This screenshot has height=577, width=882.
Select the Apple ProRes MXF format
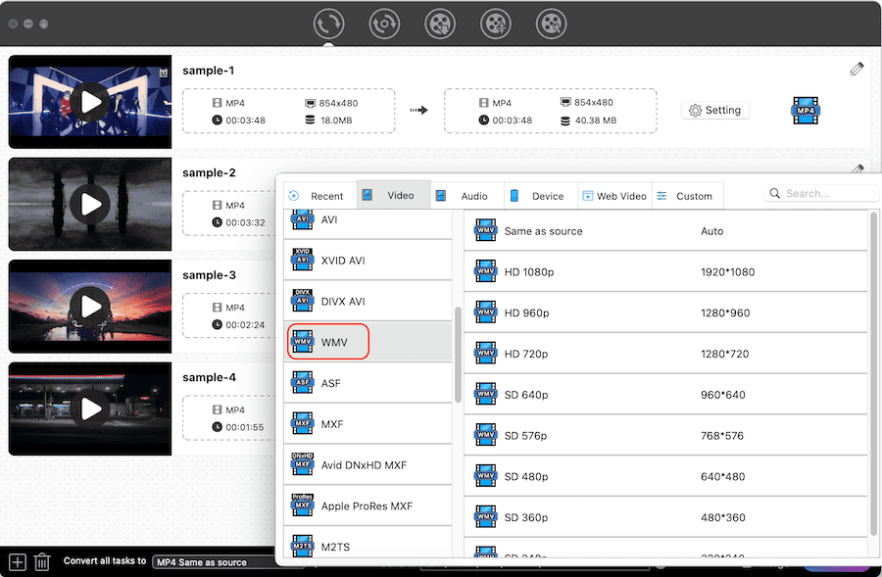pos(367,506)
